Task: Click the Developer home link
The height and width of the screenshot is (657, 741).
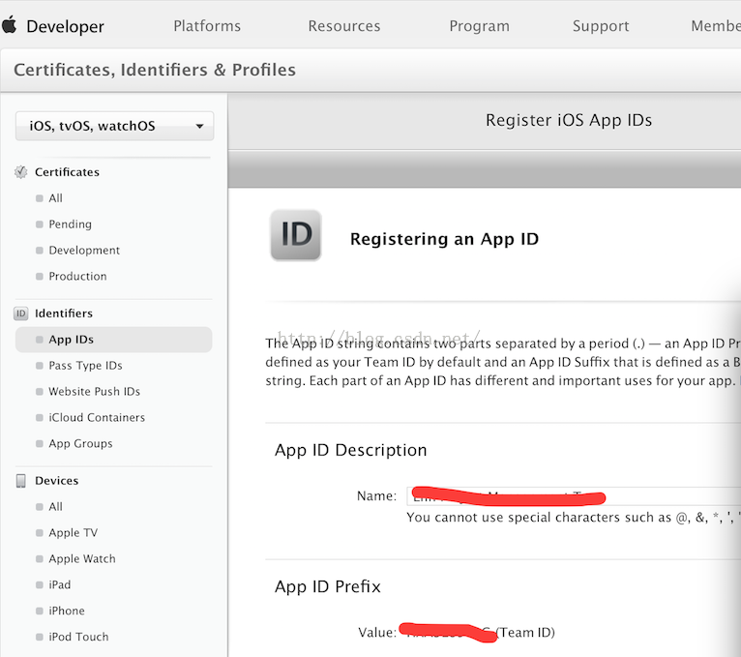Action: tap(65, 27)
